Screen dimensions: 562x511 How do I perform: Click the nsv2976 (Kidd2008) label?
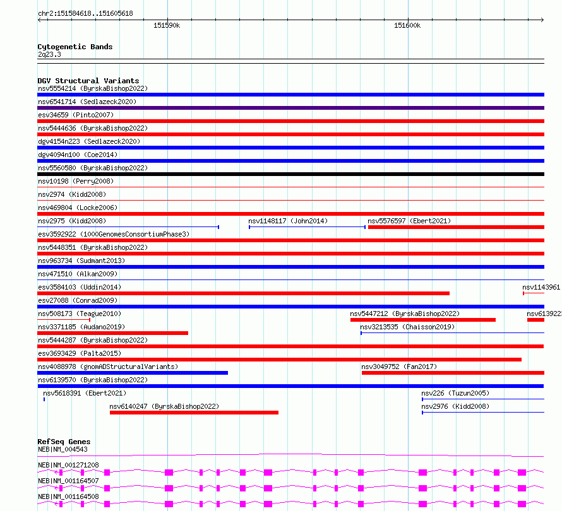point(455,406)
